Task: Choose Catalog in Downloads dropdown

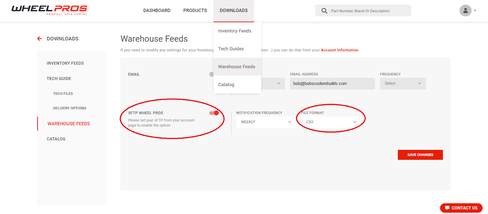Action: pos(237,85)
